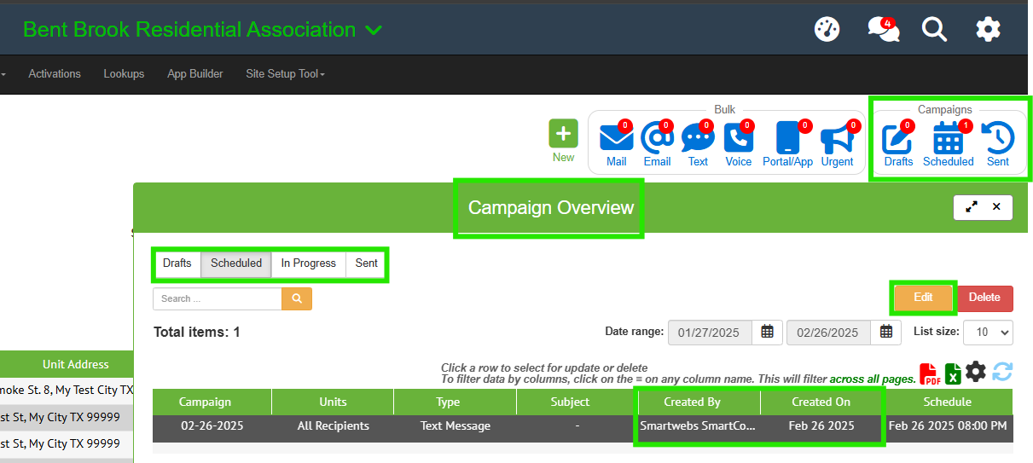The width and height of the screenshot is (1033, 463).
Task: Click the Sent campaigns history icon
Action: click(x=997, y=139)
